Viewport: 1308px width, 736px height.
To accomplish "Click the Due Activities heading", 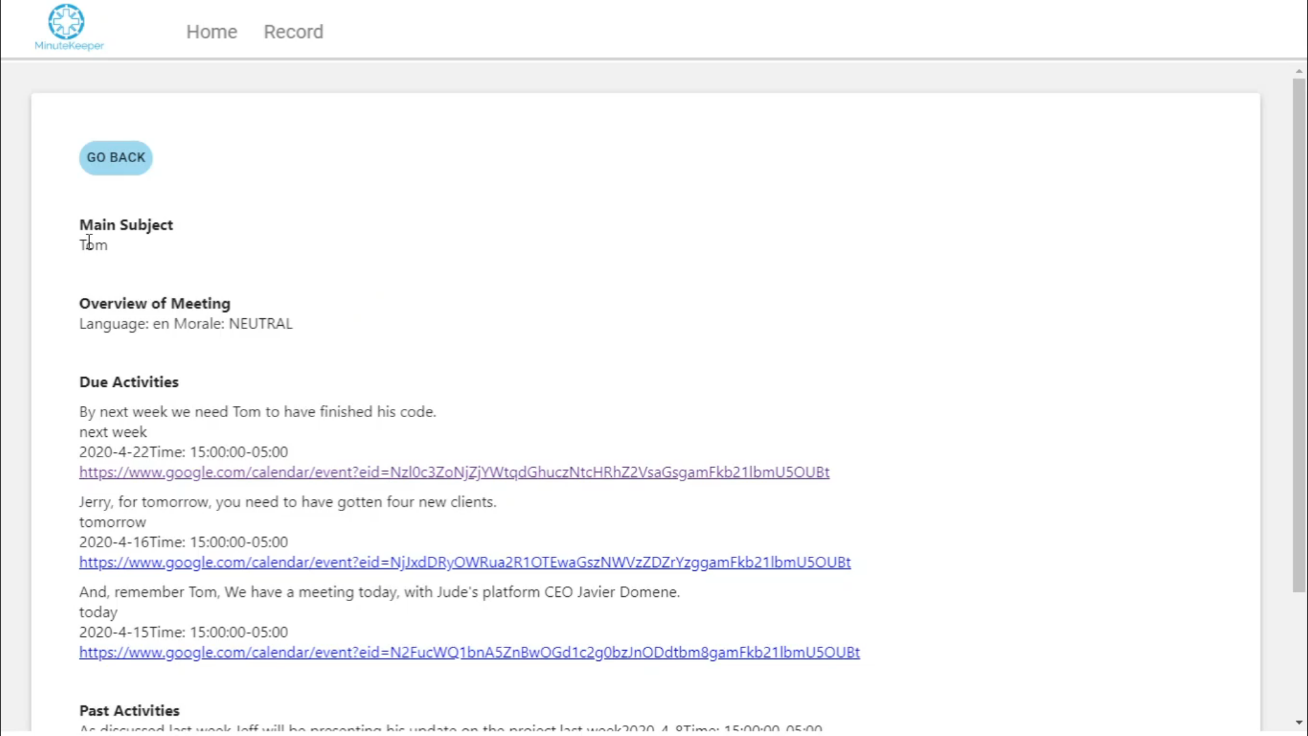I will [x=129, y=382].
